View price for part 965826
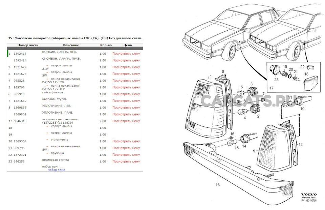 coord(126,81)
